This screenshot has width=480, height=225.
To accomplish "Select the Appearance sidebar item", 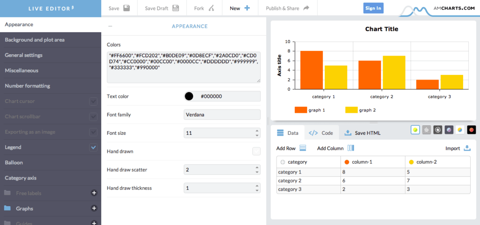I will click(x=51, y=24).
